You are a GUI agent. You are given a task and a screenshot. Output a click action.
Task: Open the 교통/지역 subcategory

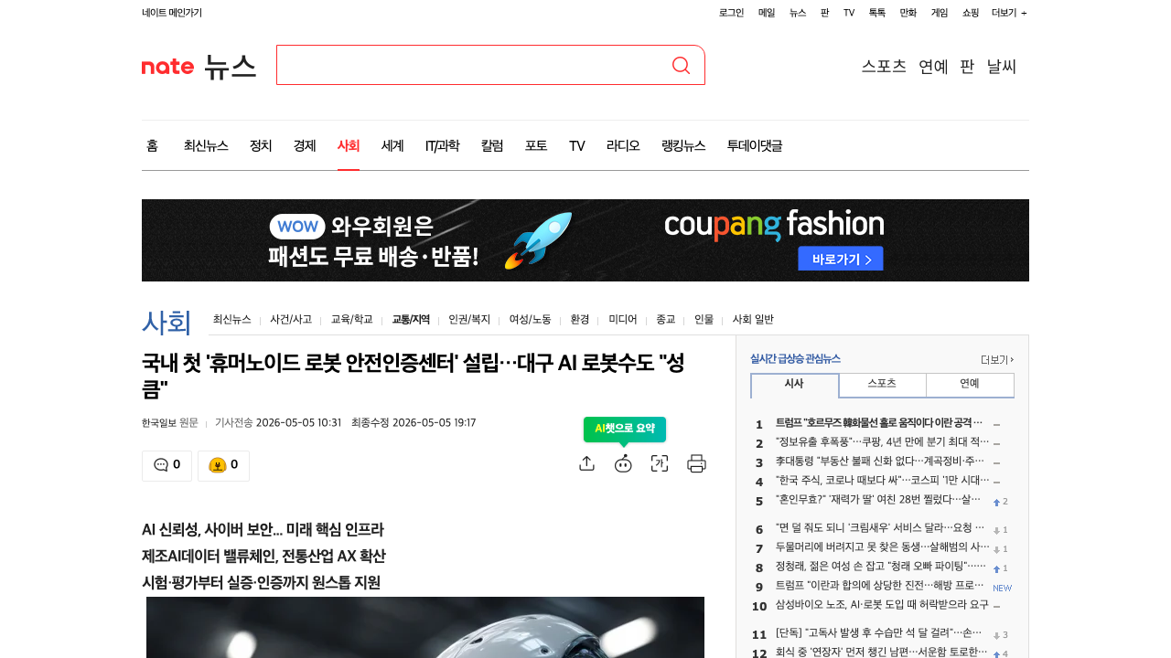[411, 319]
